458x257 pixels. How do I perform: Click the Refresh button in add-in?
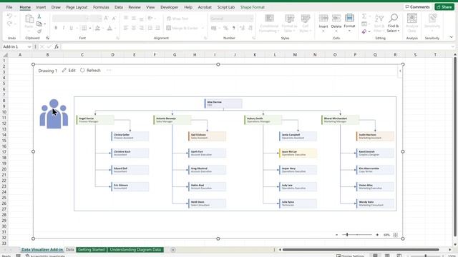[x=90, y=70]
